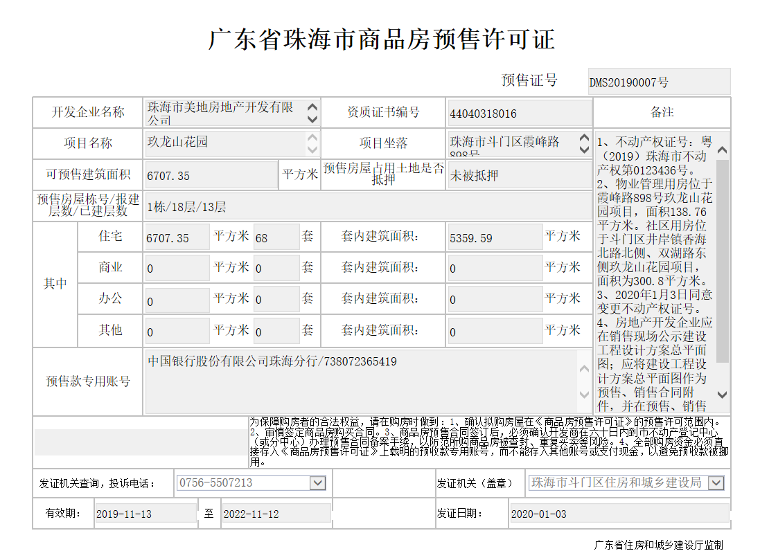The height and width of the screenshot is (560, 760).
Task: Click the 资质证书编号 field 44040318016
Action: tap(519, 113)
